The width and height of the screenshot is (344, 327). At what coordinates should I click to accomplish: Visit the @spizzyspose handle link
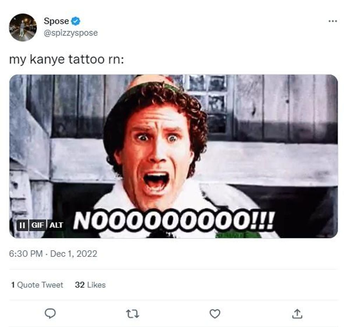(x=71, y=33)
